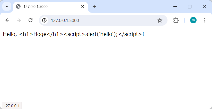Image resolution: width=212 pixels, height=109 pixels.
Task: Open the Chrome three-dot menu
Action: coord(205,20)
